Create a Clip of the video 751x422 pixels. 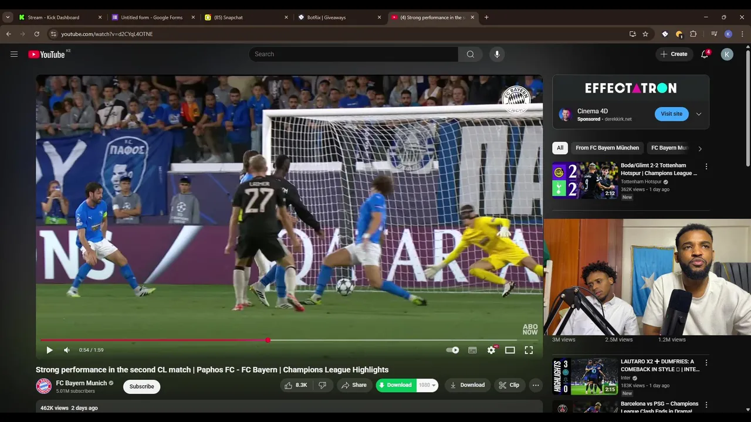pos(509,385)
